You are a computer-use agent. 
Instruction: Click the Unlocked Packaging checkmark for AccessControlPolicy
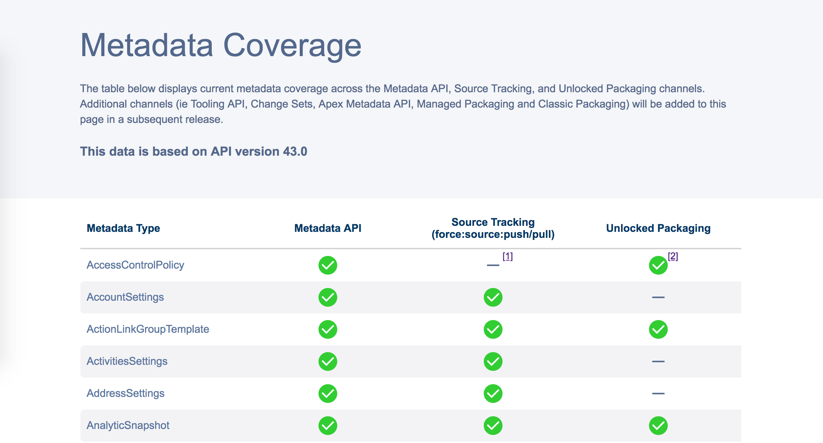pos(658,265)
